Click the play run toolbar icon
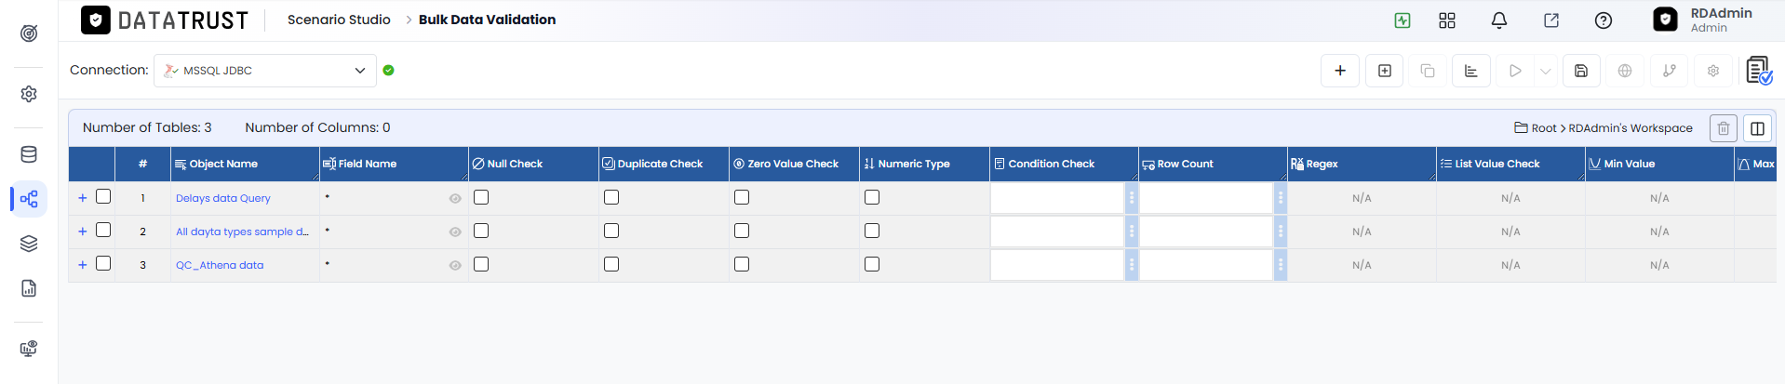1785x384 pixels. [1515, 71]
